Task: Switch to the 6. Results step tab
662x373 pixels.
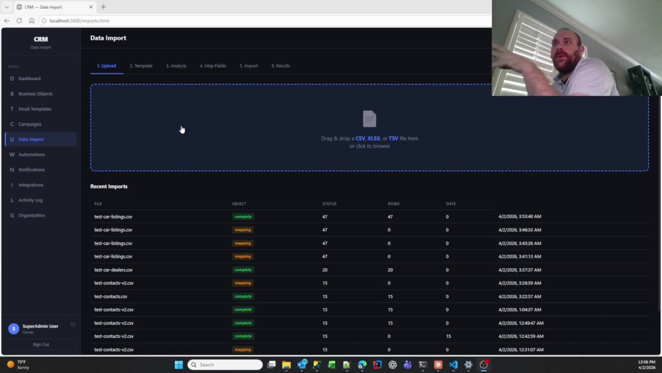Action: (x=281, y=66)
